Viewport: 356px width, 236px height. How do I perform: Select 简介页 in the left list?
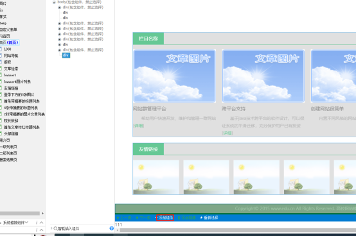tap(5, 140)
